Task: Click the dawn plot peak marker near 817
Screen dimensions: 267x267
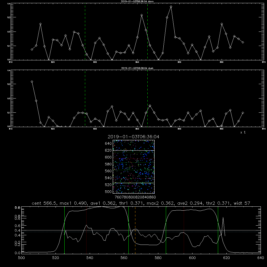Action: tap(40, 24)
